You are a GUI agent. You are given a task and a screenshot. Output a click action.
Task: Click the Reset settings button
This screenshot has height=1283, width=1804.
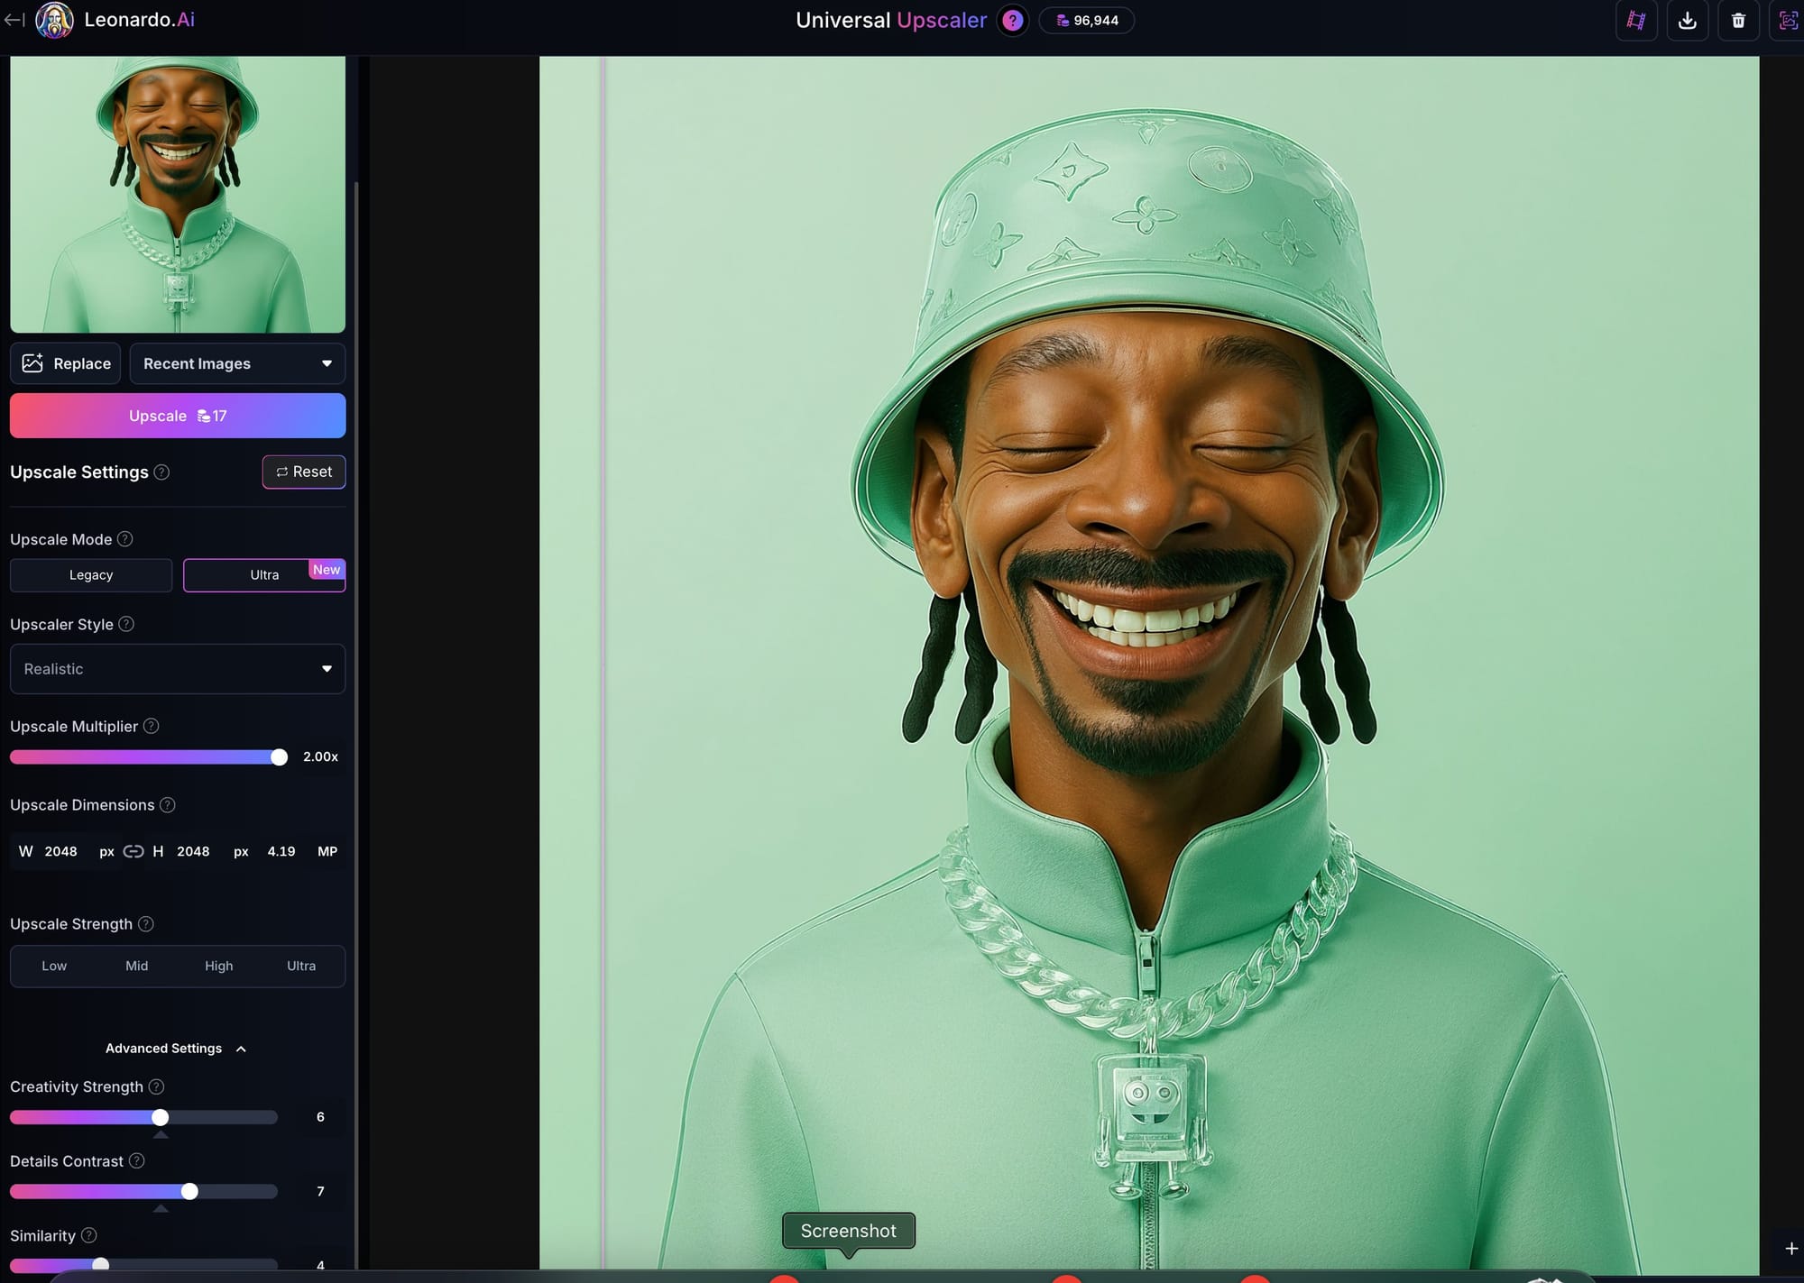point(304,472)
